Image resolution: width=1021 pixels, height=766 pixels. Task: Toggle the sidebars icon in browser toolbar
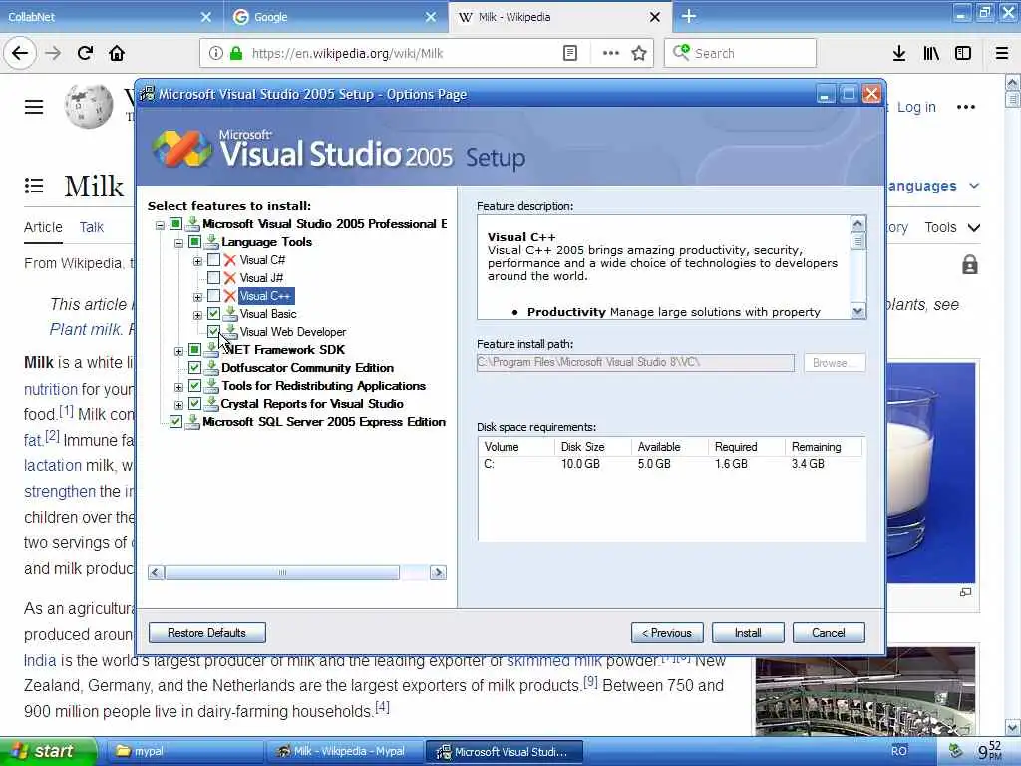click(x=963, y=53)
